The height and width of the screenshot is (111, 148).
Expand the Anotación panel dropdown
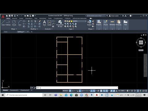[48, 29]
